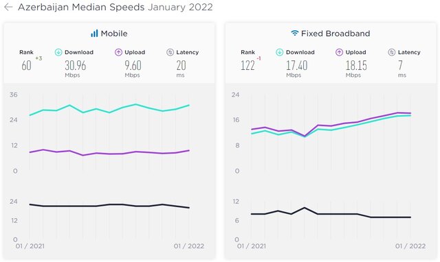The image size is (440, 262).
Task: Click the Mobile rank value 60
Action: pyautogui.click(x=26, y=66)
